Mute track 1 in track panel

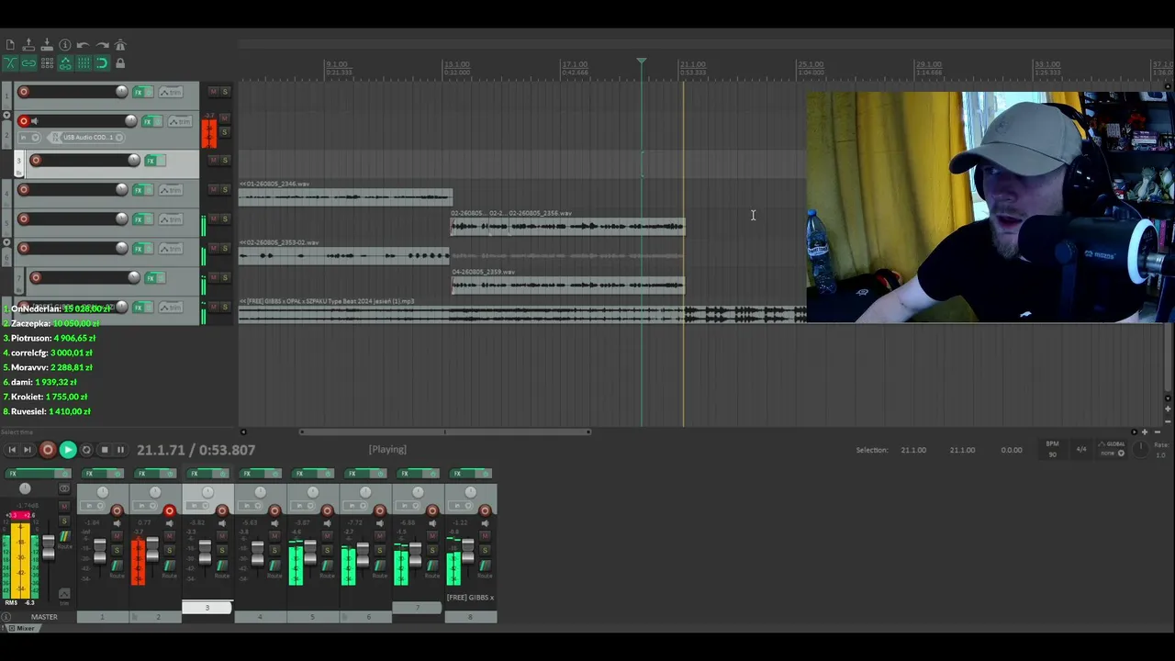(214, 92)
